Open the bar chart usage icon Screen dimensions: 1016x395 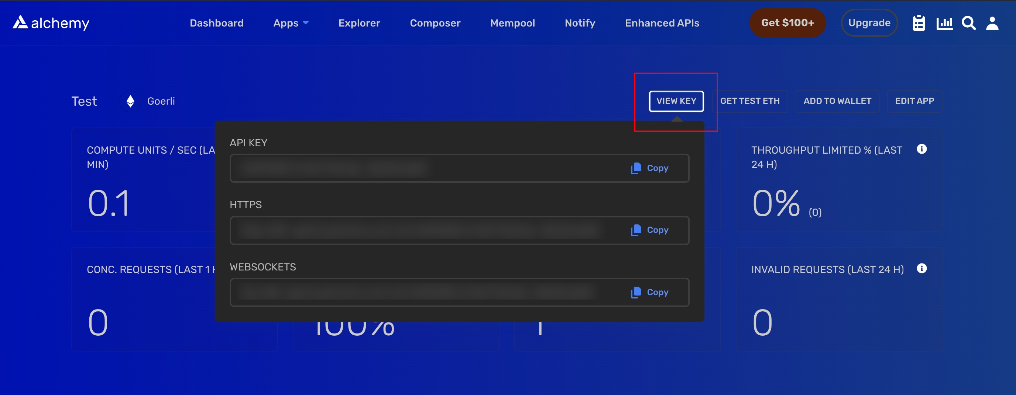[x=944, y=23]
